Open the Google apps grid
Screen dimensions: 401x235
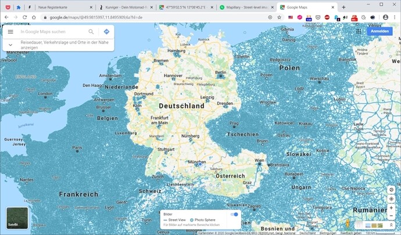point(359,31)
